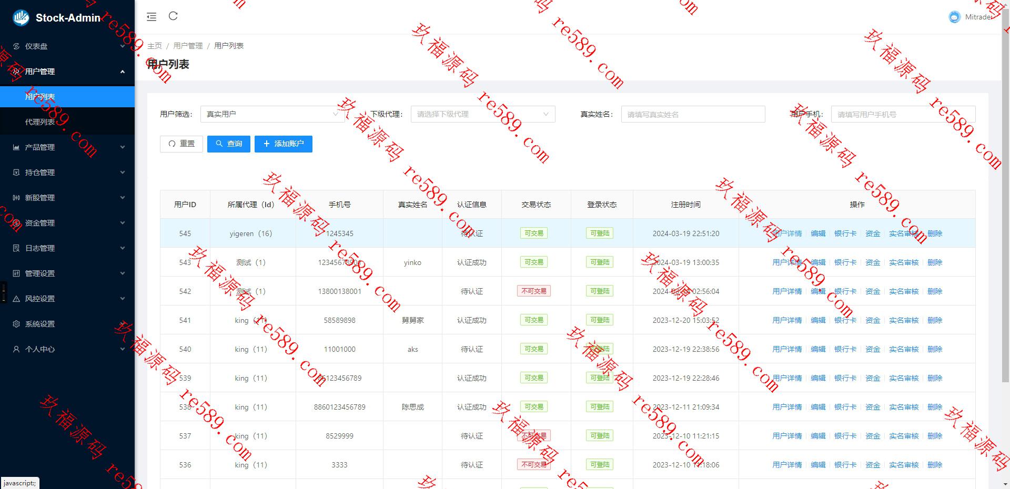Open the 资金管理 menu

(67, 223)
